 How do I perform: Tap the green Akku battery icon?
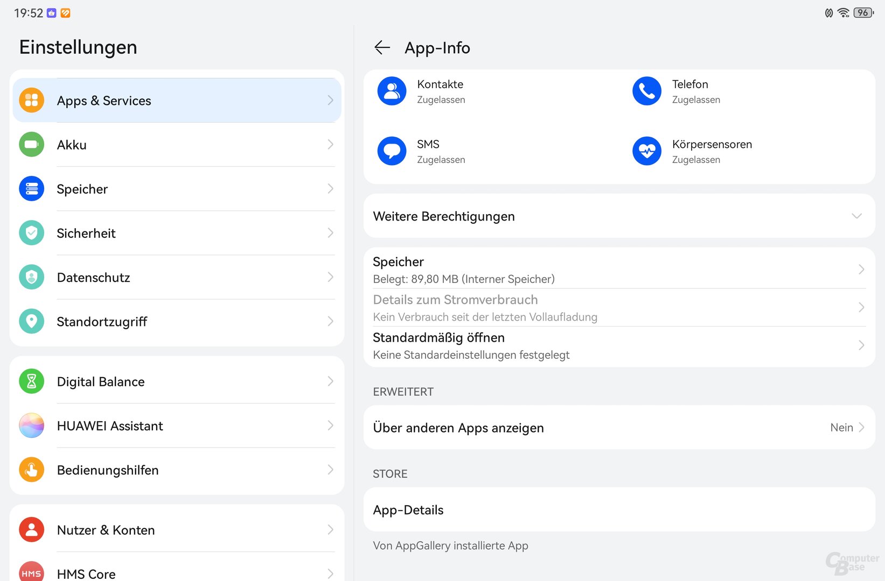tap(32, 145)
